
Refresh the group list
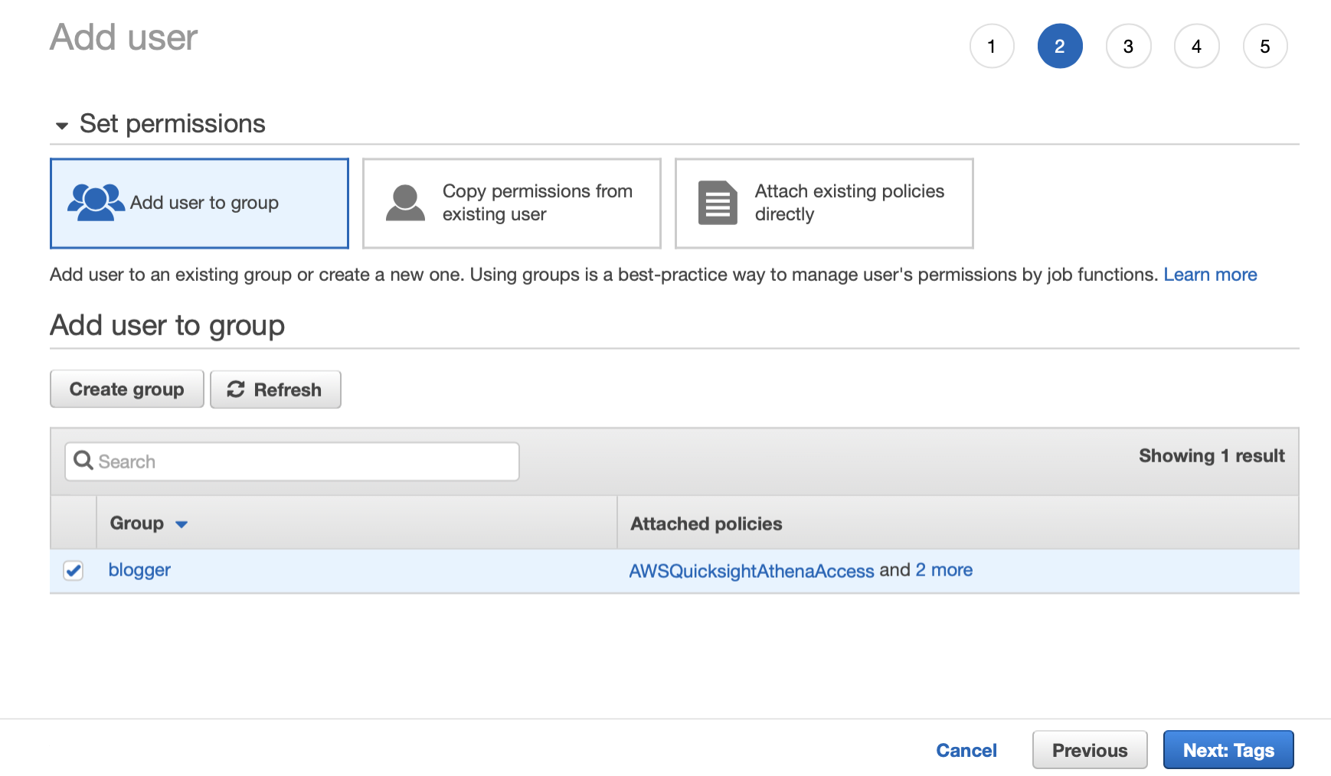click(x=276, y=390)
